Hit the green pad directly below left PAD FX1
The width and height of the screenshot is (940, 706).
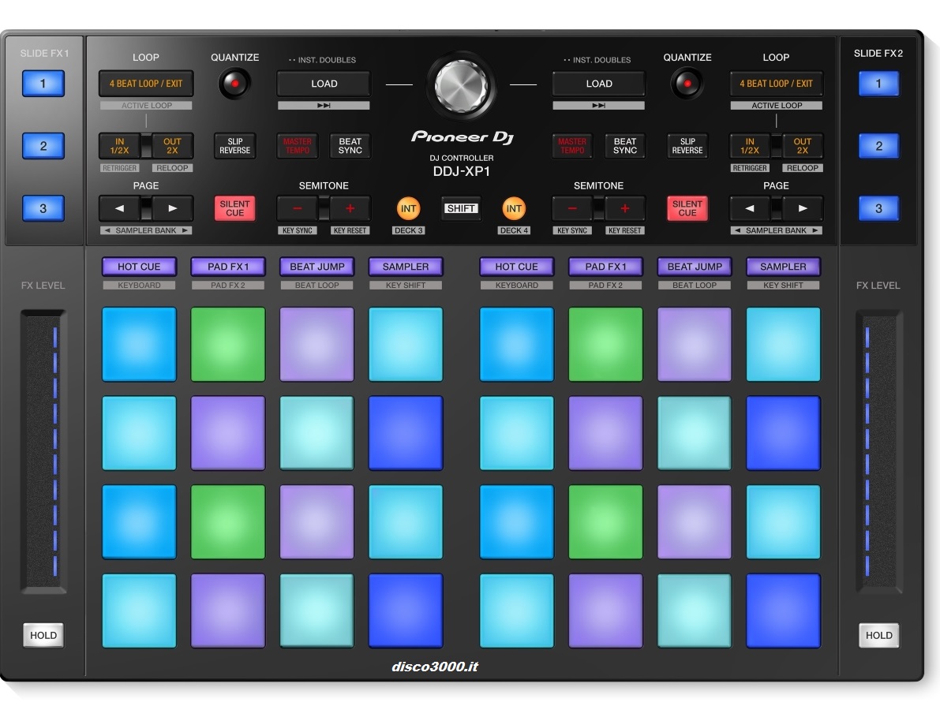click(x=228, y=344)
